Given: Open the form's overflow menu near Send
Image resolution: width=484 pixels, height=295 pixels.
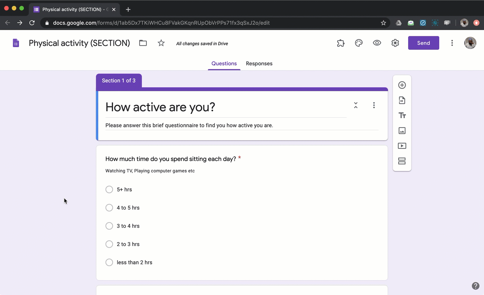Looking at the screenshot, I should pyautogui.click(x=452, y=43).
